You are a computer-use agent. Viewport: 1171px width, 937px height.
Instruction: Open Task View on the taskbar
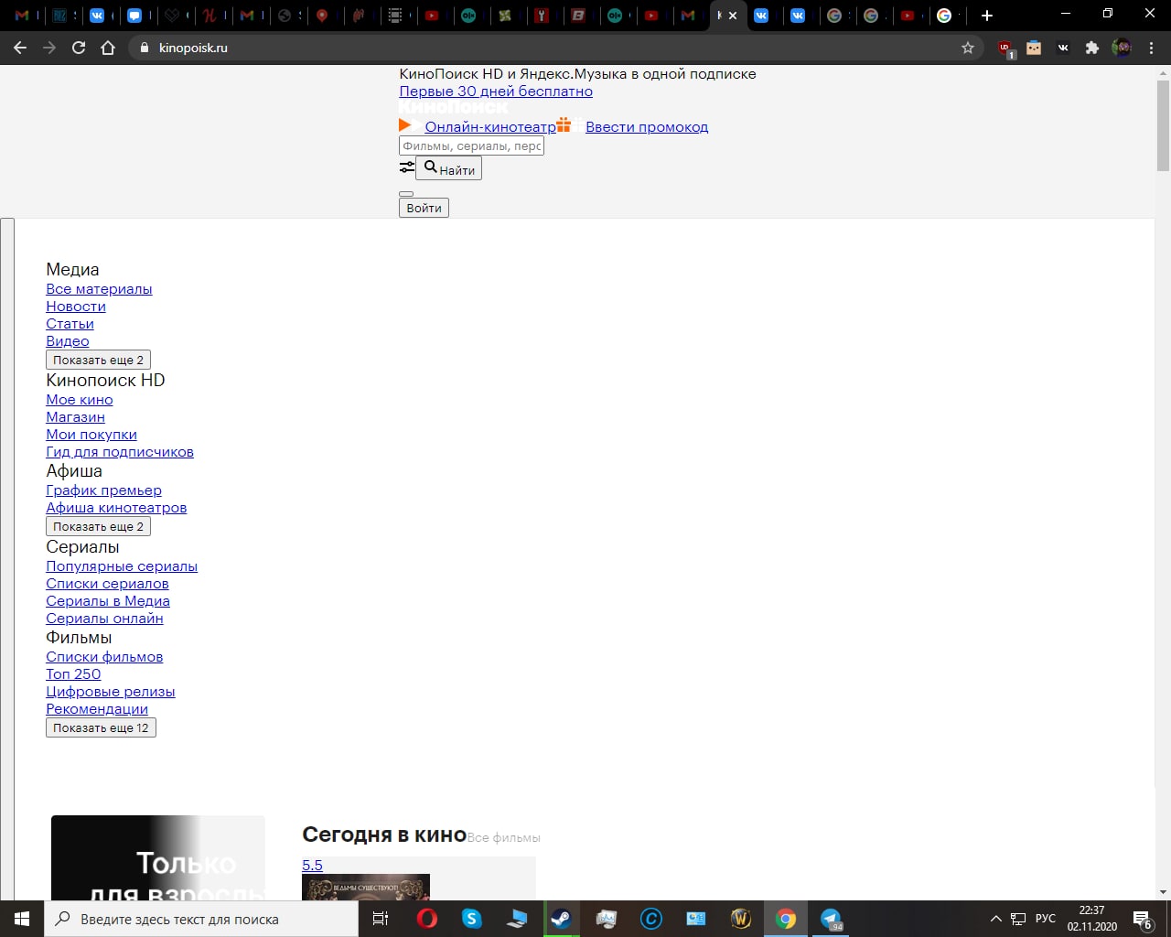pos(381,919)
